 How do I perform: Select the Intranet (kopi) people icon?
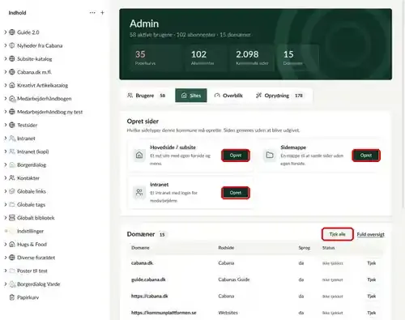click(12, 151)
